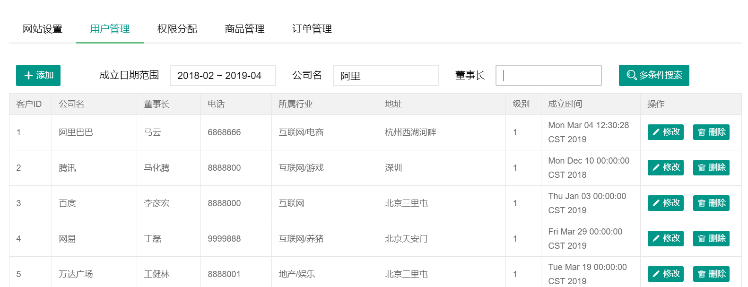Click phone number 9999888
The image size is (748, 287).
click(x=236, y=239)
